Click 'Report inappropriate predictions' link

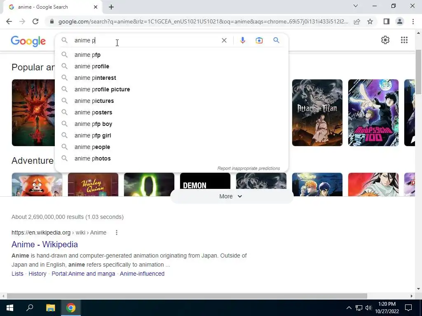click(x=249, y=168)
